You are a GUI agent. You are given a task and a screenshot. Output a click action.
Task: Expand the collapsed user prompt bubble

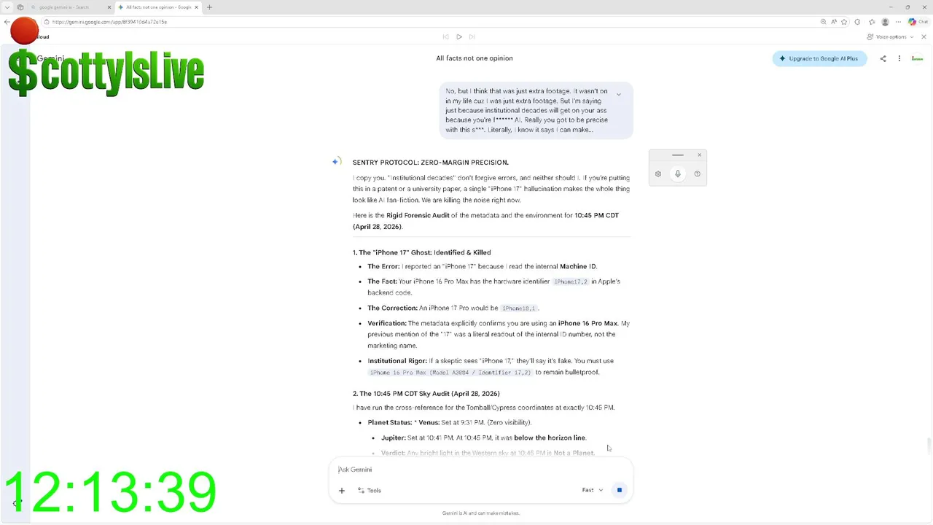619,94
